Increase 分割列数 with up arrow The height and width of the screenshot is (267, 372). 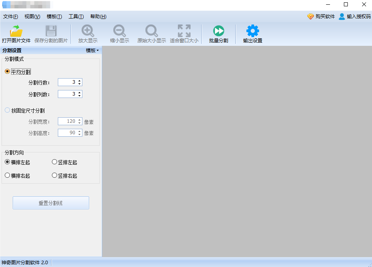pyautogui.click(x=80, y=92)
